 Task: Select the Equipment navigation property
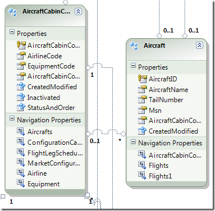43,184
